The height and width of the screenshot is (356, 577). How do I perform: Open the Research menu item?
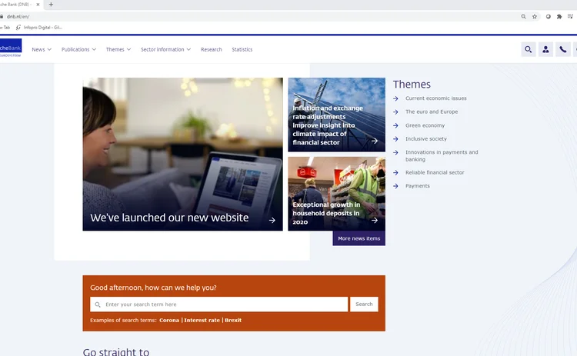click(212, 49)
